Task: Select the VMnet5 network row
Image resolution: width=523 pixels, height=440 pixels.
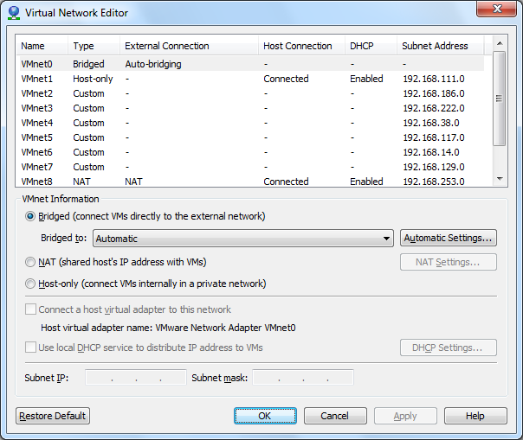Action: (x=252, y=137)
